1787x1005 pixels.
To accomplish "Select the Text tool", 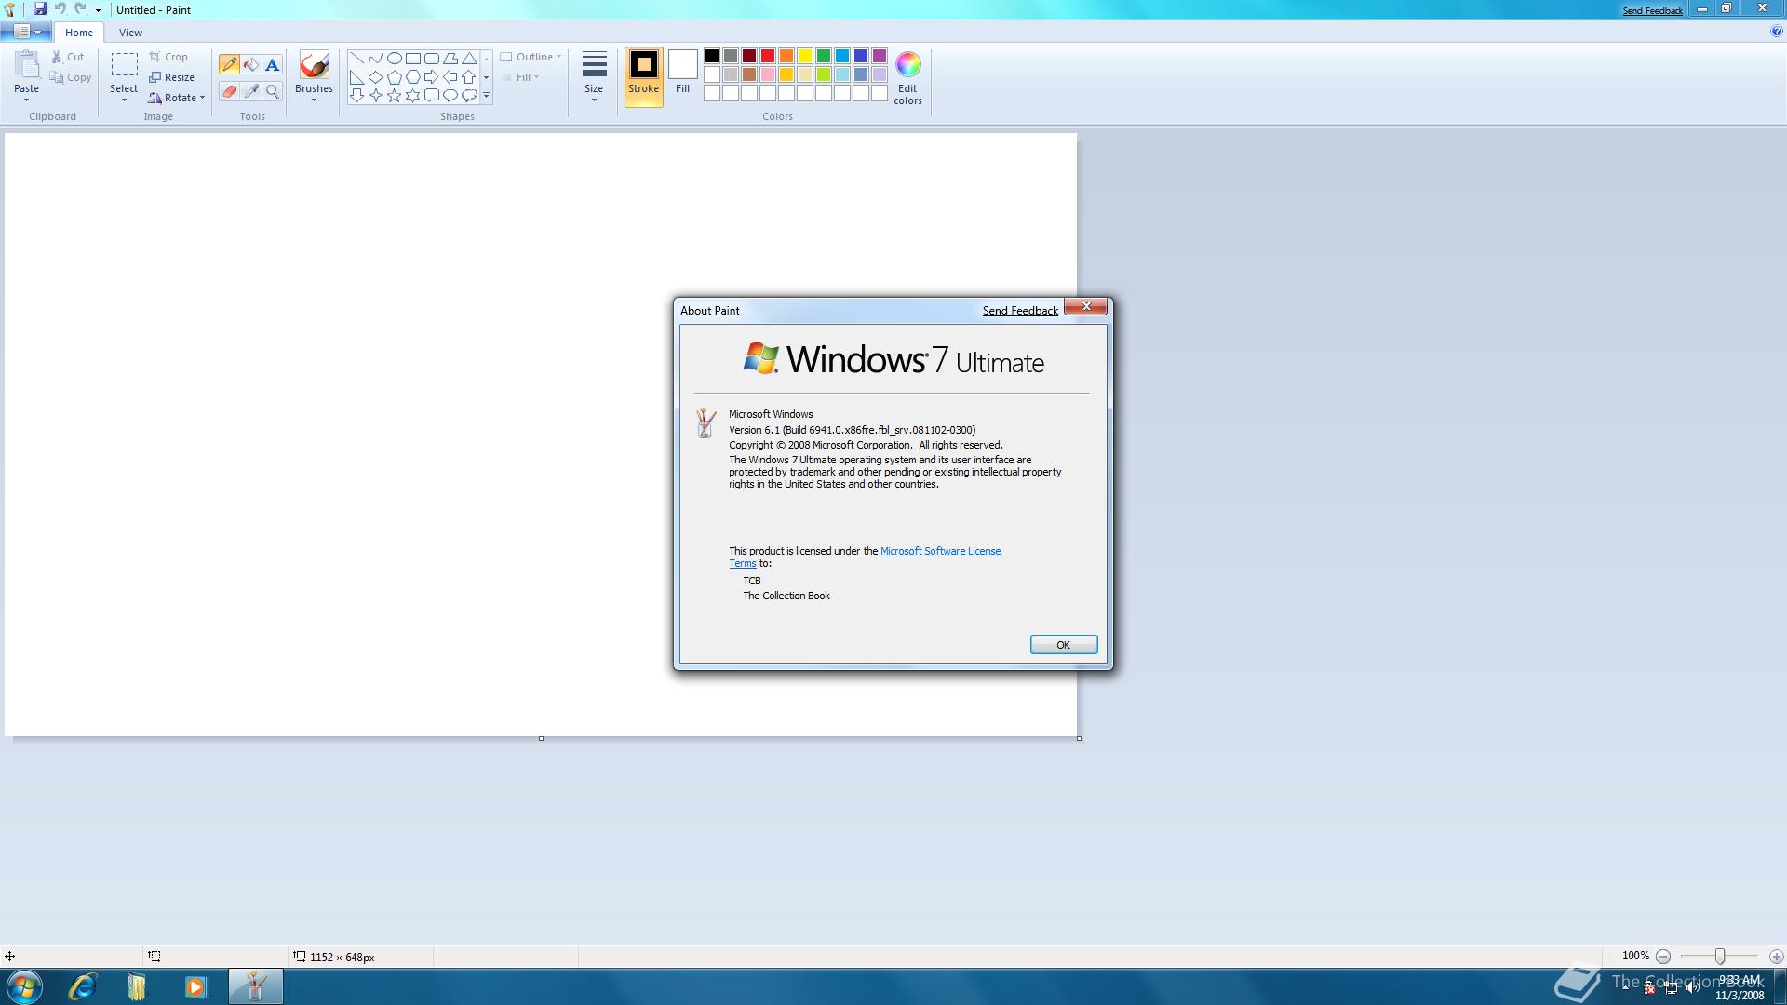I will (272, 64).
